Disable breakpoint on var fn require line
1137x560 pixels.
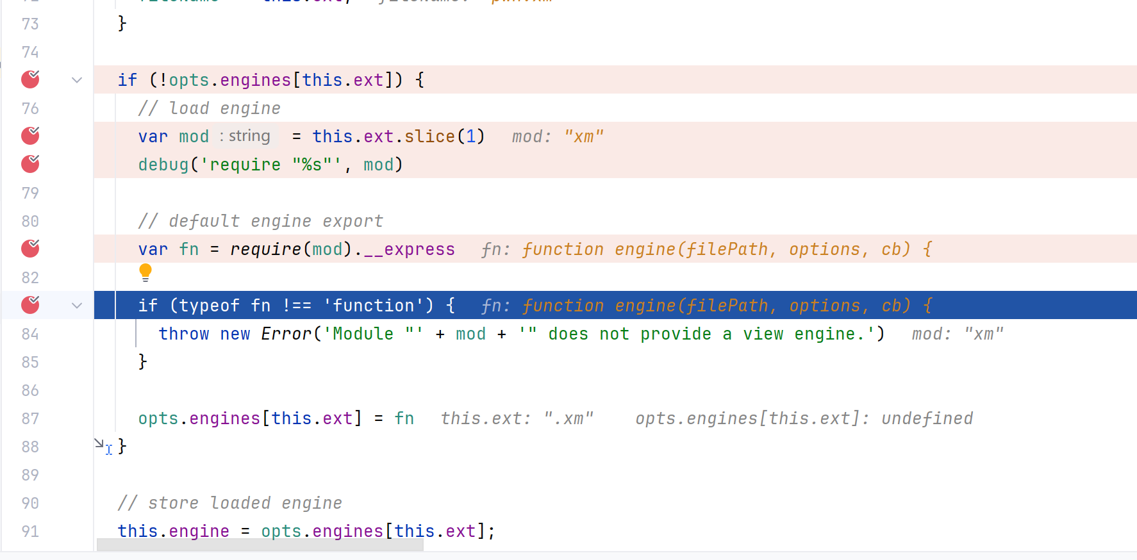tap(30, 249)
